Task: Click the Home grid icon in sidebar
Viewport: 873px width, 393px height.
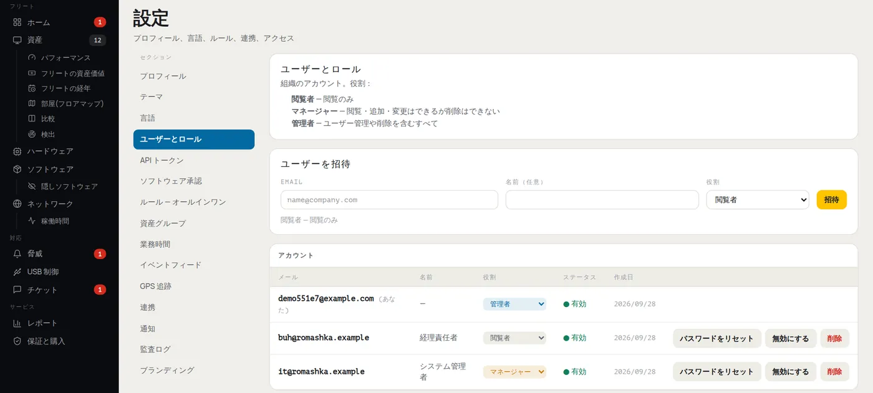Action: coord(17,22)
